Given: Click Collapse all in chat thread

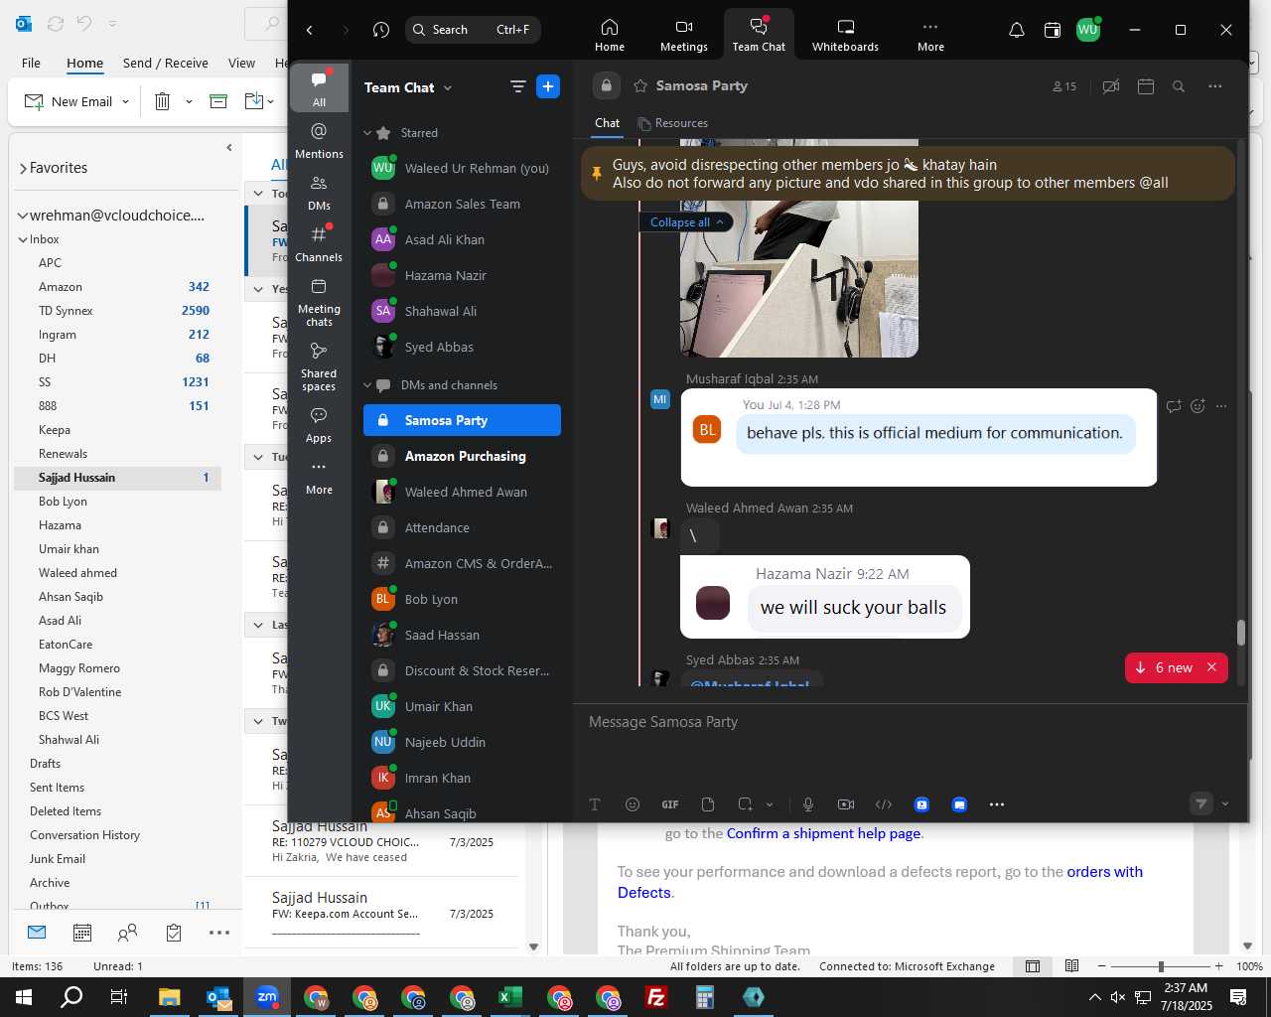Looking at the screenshot, I should coord(686,221).
